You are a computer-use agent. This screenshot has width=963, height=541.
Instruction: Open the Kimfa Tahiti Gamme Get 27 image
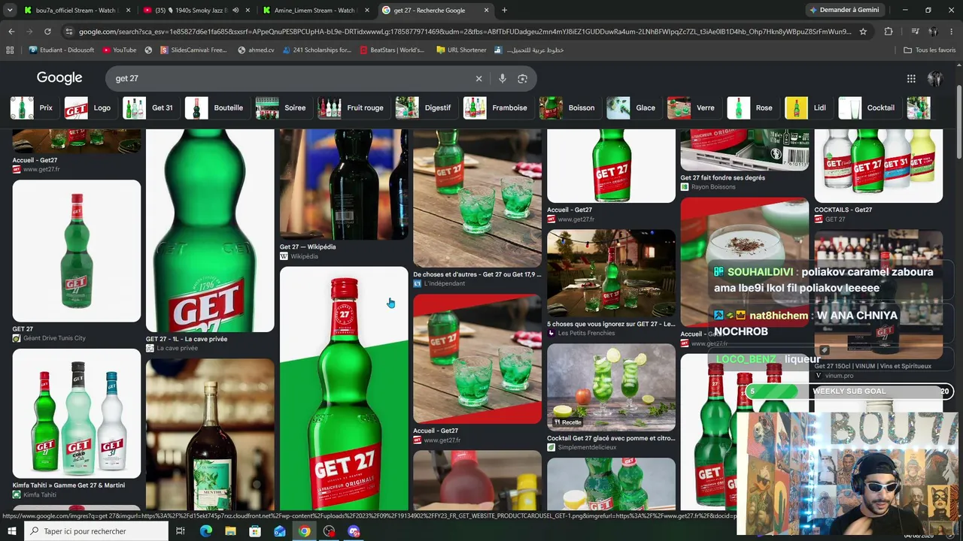(x=77, y=413)
